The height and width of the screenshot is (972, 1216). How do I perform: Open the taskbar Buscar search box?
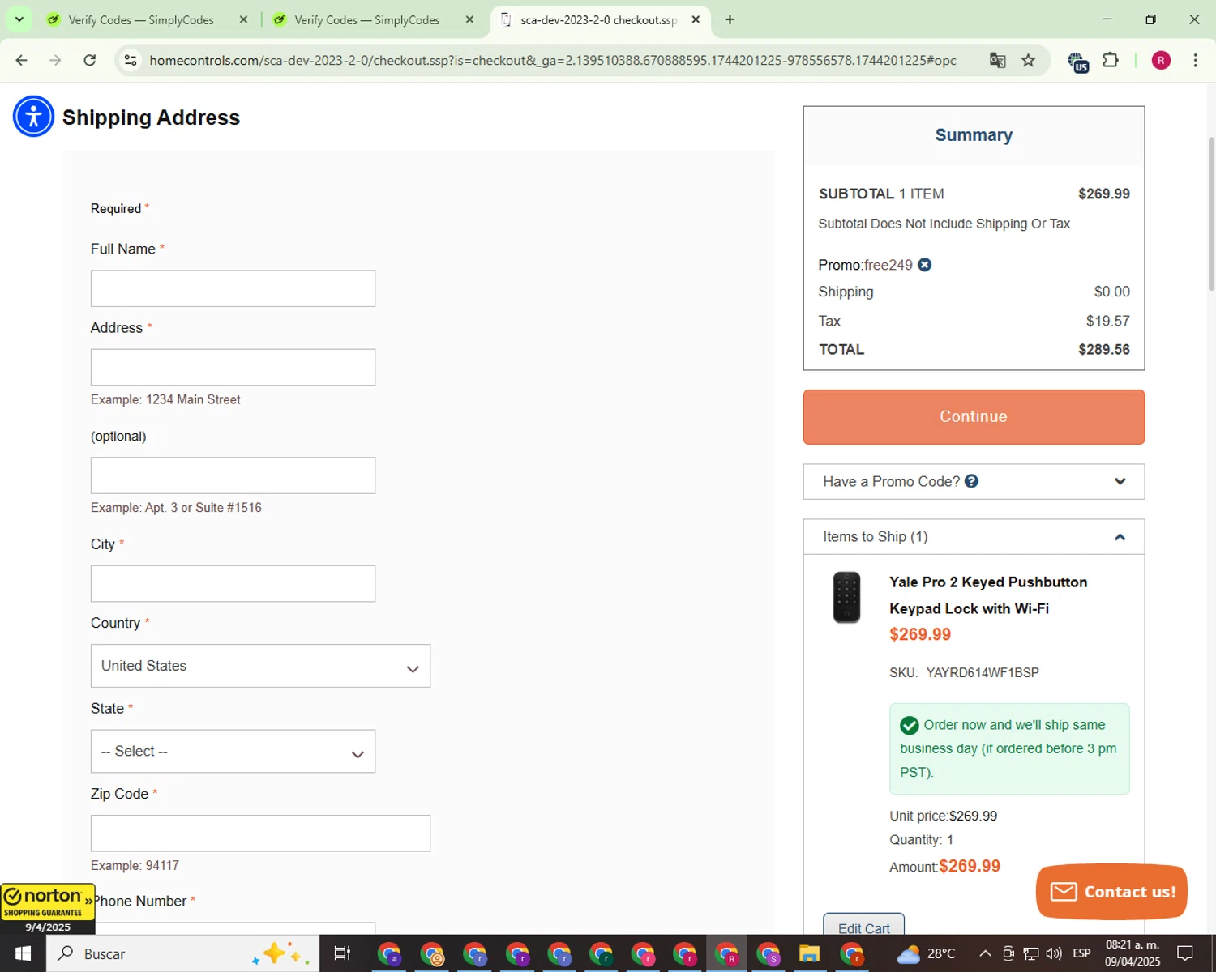(x=182, y=953)
